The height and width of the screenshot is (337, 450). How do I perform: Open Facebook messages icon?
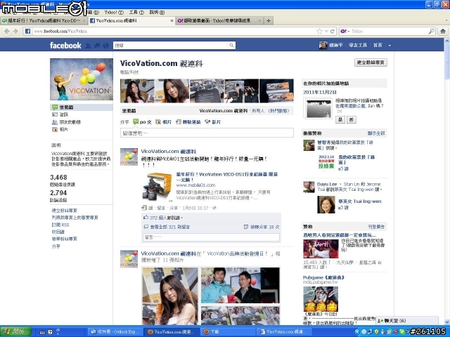point(97,45)
